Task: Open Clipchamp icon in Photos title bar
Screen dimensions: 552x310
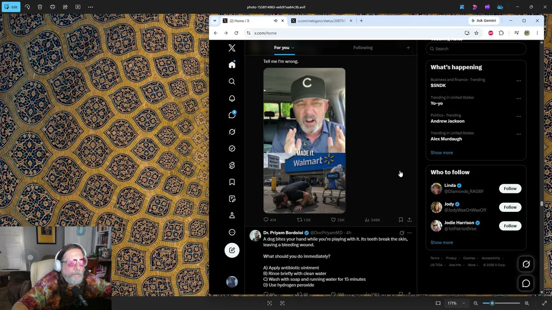Action: click(487, 7)
